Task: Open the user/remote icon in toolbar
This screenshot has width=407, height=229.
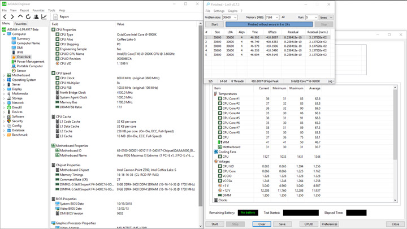Action: [x=36, y=17]
